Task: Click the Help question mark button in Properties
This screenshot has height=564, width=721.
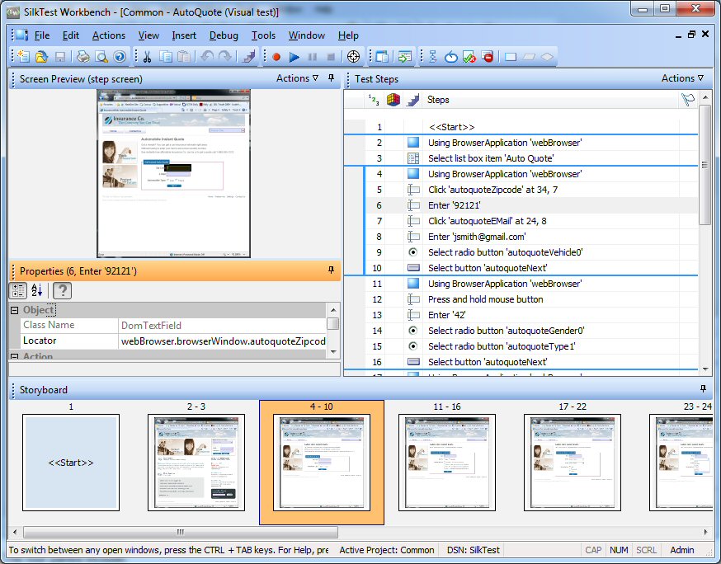Action: 61,290
